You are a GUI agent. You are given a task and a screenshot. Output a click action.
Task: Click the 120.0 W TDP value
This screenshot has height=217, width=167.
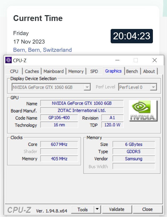click(112, 125)
